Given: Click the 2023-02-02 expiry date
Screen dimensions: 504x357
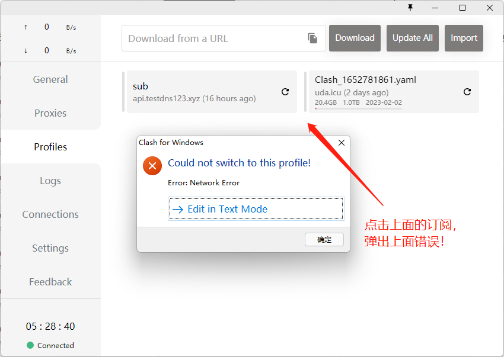Looking at the screenshot, I should (x=384, y=102).
